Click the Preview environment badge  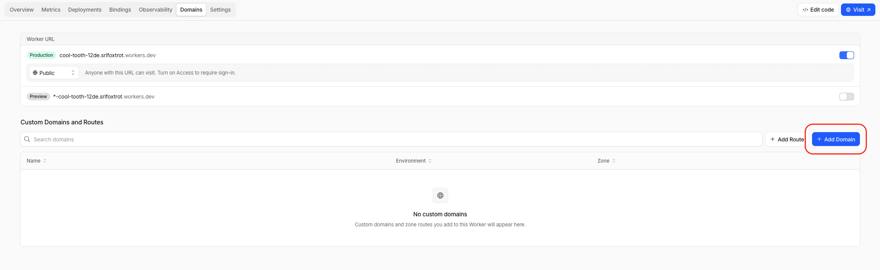(38, 97)
